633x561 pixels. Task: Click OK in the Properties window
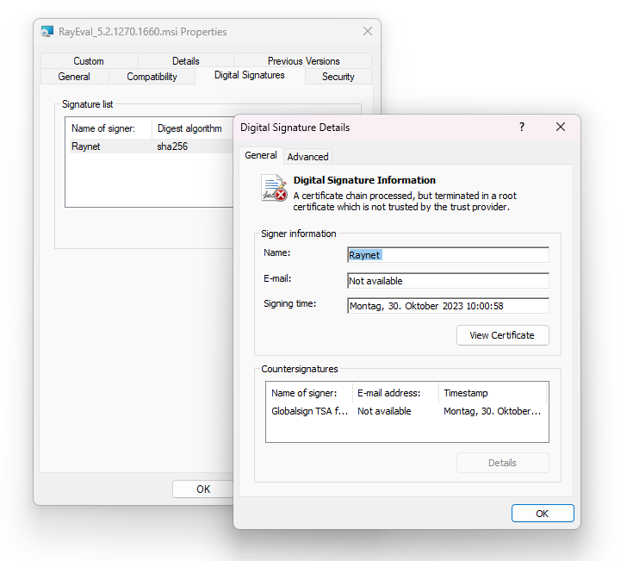[203, 489]
